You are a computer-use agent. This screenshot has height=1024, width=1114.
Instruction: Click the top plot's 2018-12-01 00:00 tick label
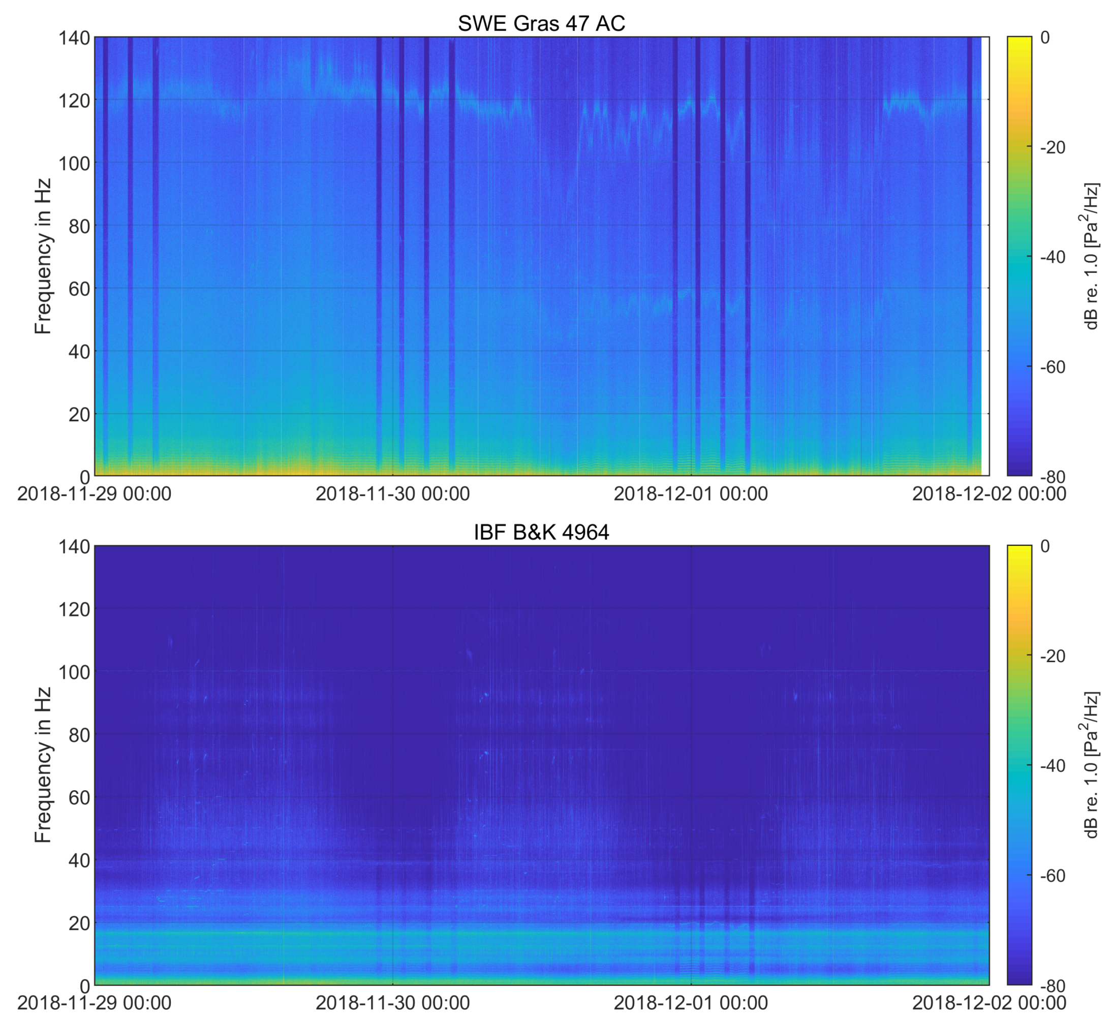click(691, 493)
